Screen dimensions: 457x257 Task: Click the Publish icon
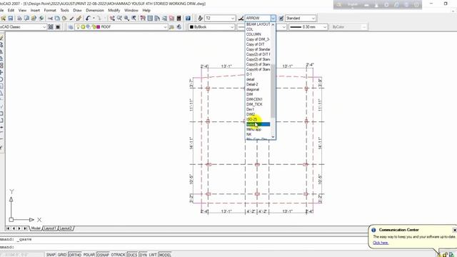[34, 19]
